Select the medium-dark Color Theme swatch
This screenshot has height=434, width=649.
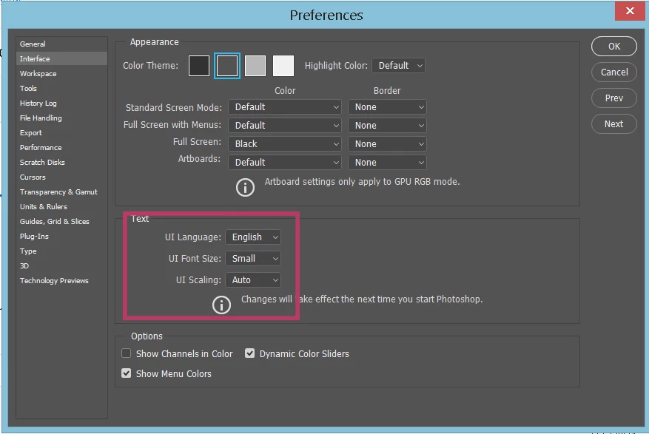click(x=227, y=66)
